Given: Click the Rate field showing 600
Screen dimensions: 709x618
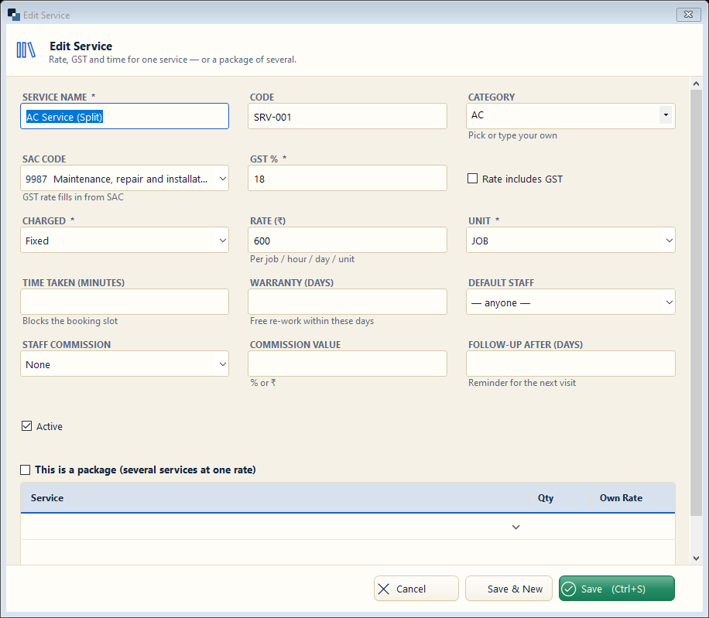Looking at the screenshot, I should [x=348, y=241].
